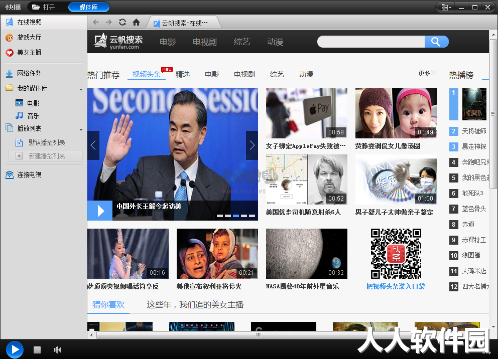Image resolution: width=498 pixels, height=359 pixels.
Task: Open 女子绑定ApplePay失败 video thumbnail
Action: click(x=307, y=113)
